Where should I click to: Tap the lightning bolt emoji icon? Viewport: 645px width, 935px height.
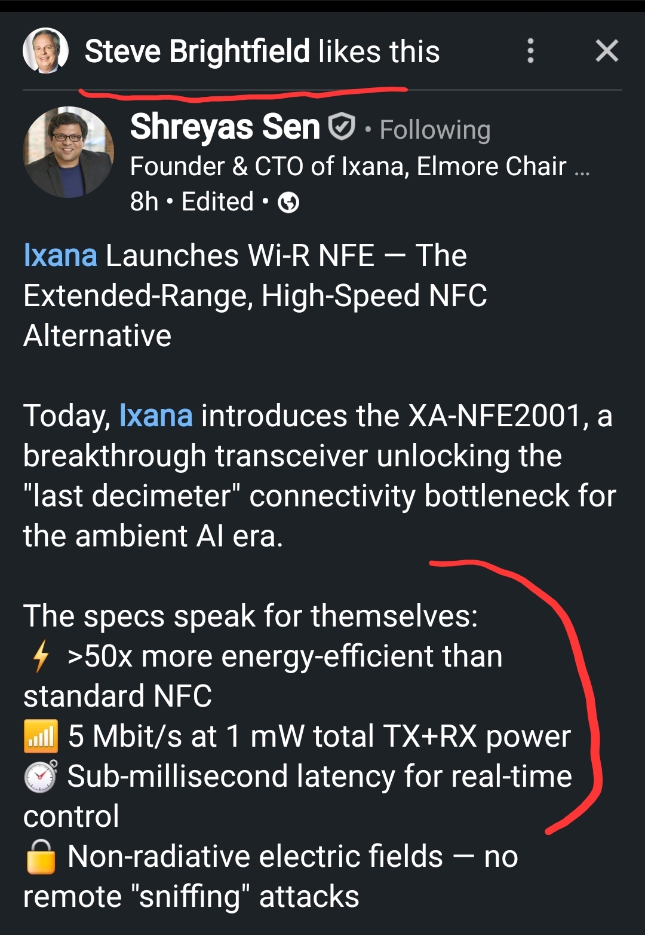pos(41,656)
